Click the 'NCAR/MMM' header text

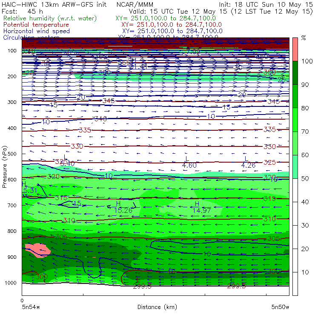pyautogui.click(x=135, y=5)
